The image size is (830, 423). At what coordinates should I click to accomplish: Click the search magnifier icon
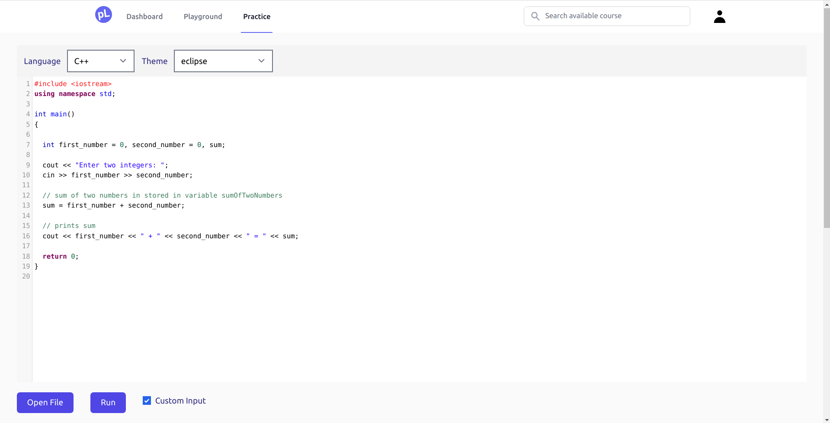tap(535, 16)
